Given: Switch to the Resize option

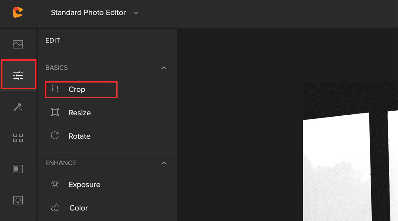Looking at the screenshot, I should [x=80, y=113].
